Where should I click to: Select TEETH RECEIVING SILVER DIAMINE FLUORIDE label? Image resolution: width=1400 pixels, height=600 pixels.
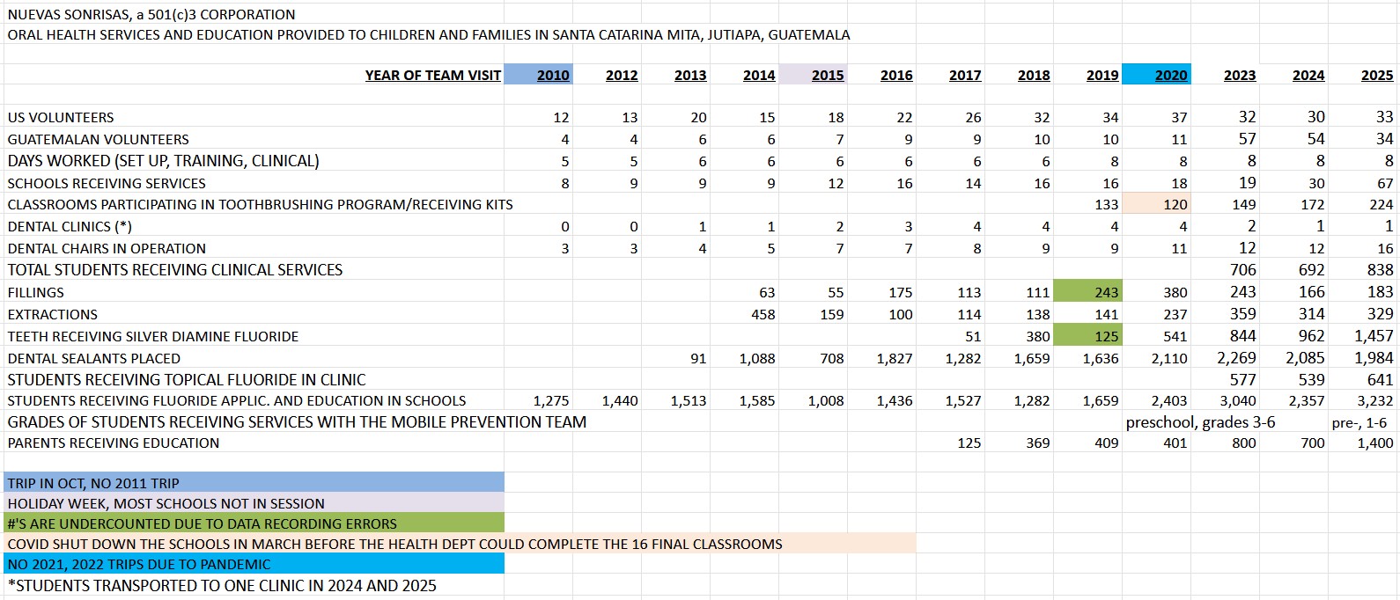coord(153,337)
